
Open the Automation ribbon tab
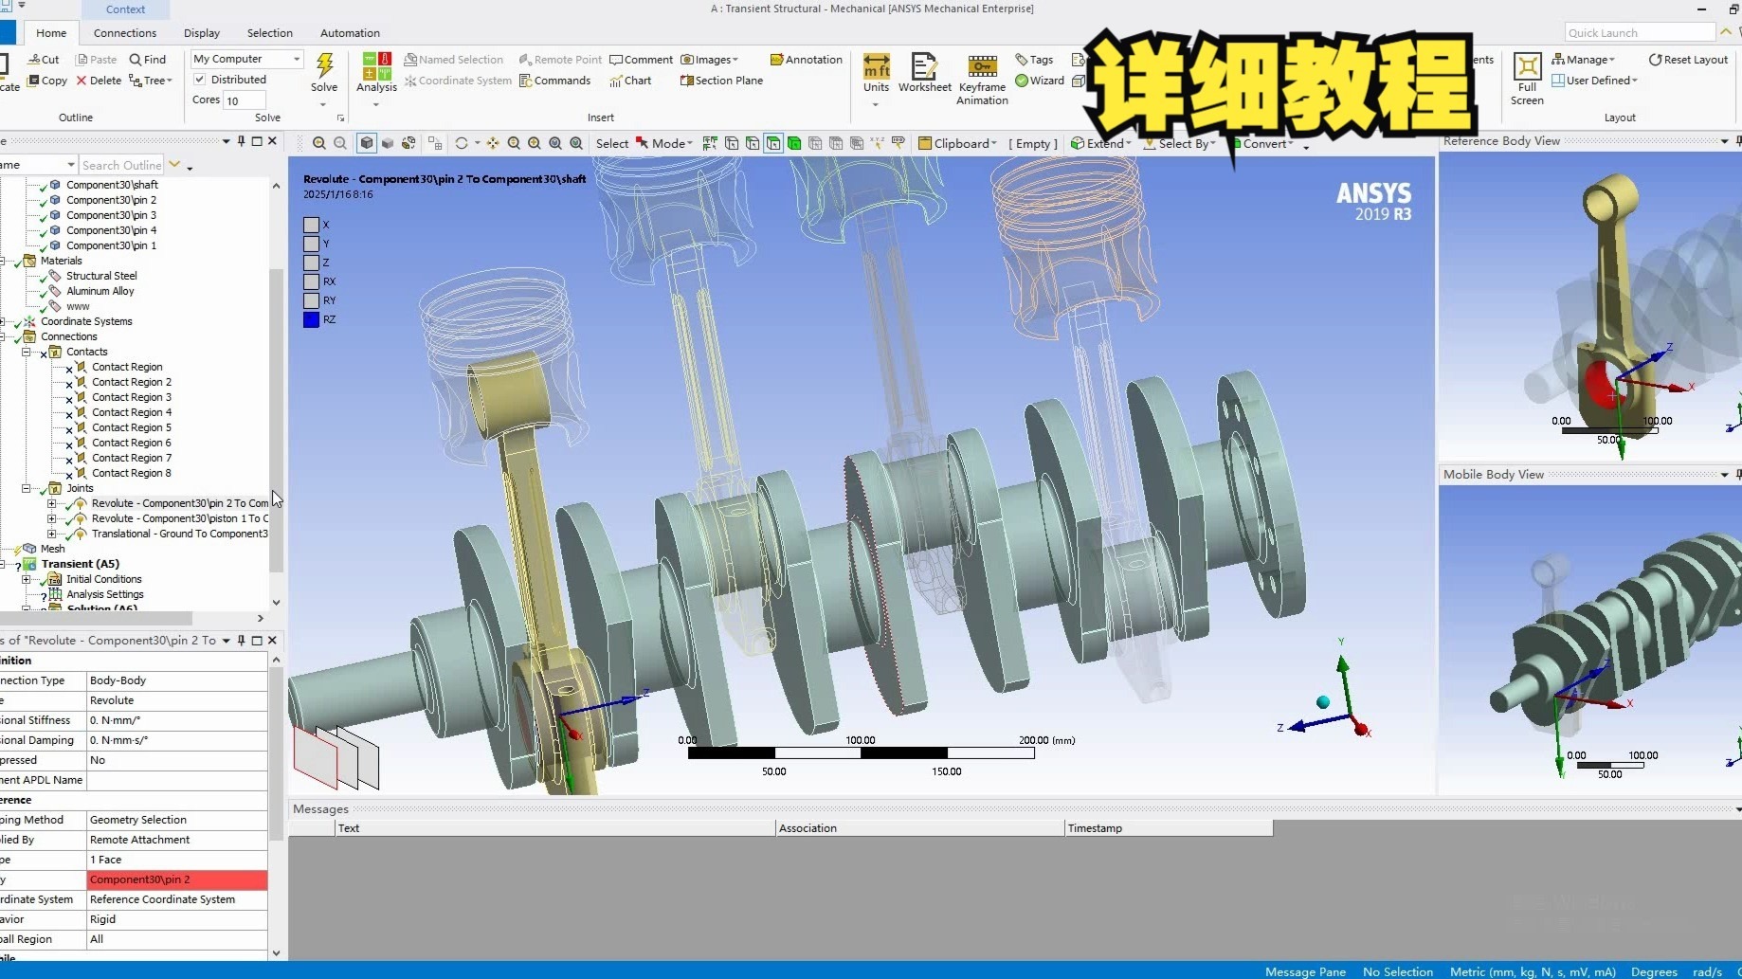click(x=350, y=33)
